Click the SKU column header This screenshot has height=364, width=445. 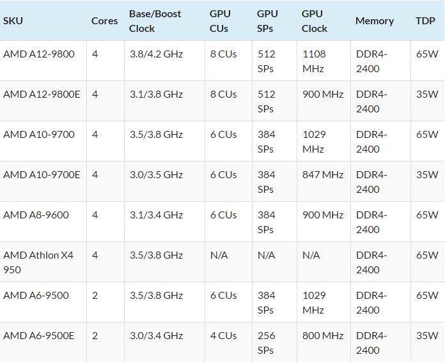[13, 20]
